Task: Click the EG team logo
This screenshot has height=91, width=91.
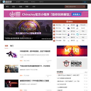Action: point(69,28)
